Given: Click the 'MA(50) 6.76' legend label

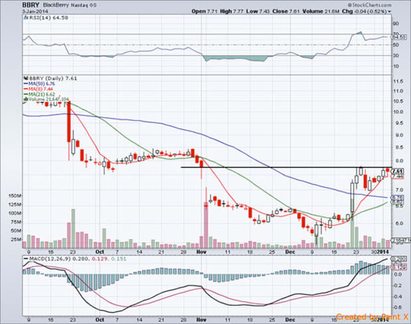Looking at the screenshot, I should 41,84.
